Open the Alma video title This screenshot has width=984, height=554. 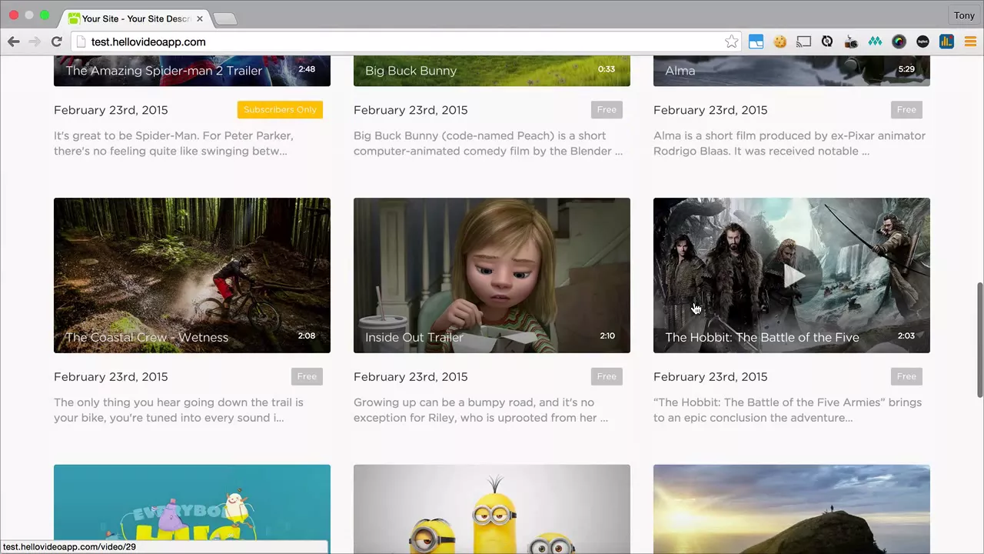[x=680, y=71]
